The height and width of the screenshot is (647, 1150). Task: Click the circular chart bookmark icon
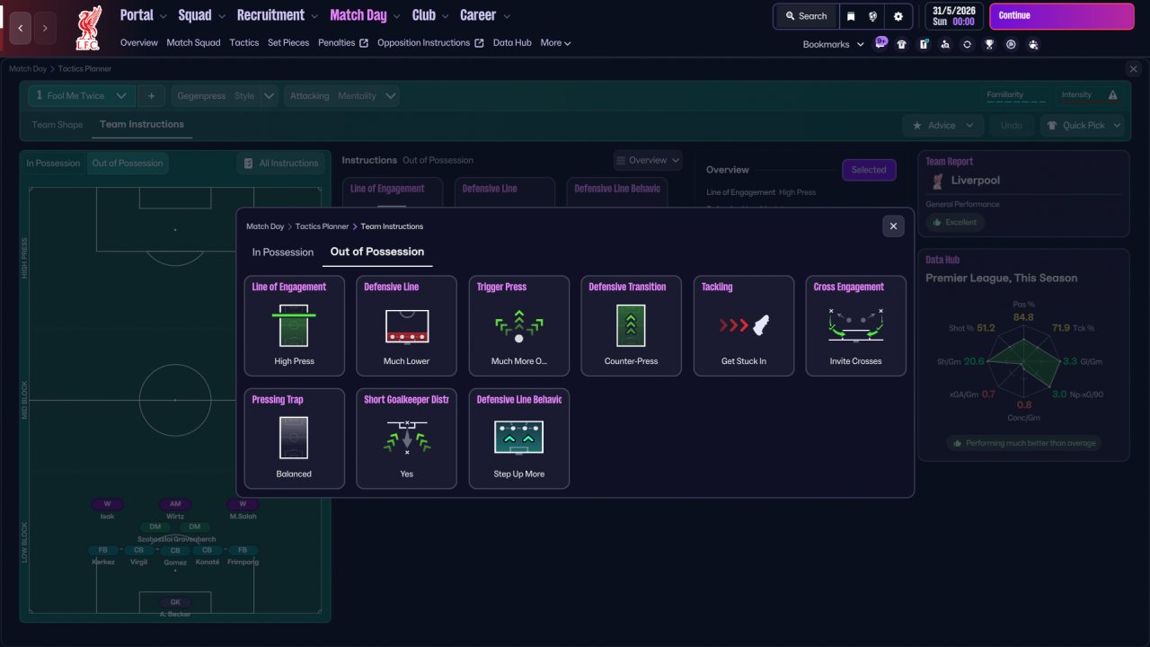coord(1011,44)
